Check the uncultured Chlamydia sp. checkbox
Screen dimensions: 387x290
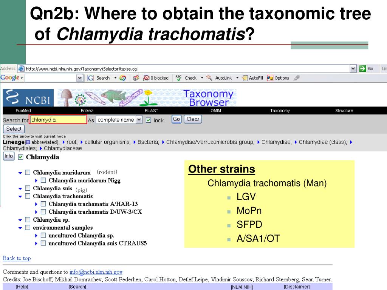click(43, 235)
